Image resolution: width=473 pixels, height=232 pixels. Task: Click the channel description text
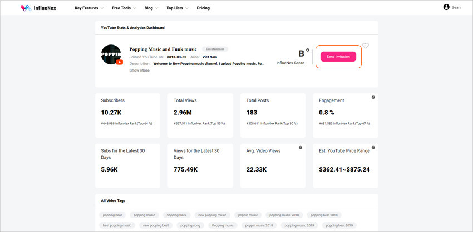tap(209, 64)
